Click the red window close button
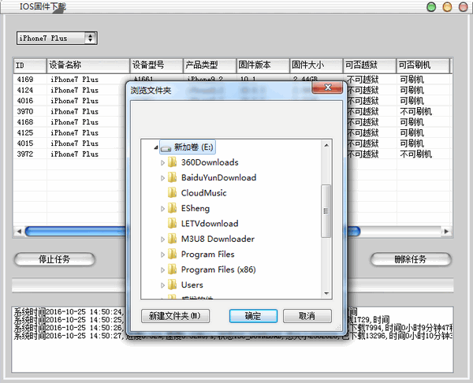 click(463, 6)
